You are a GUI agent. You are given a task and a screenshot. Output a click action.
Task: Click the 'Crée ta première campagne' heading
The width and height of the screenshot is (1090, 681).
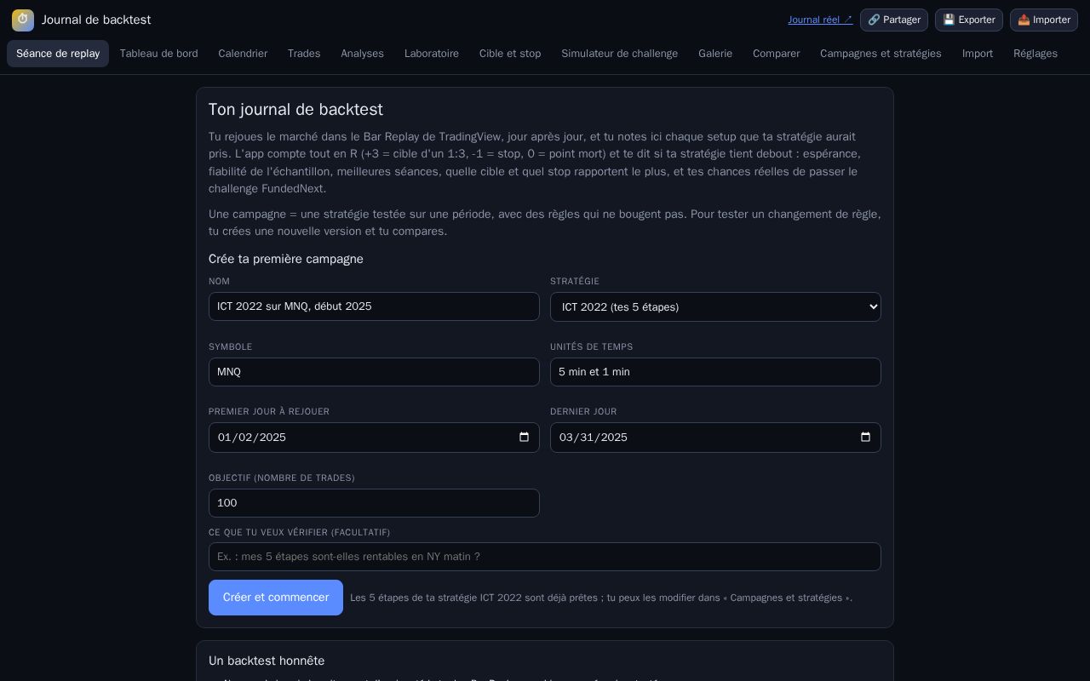coord(286,259)
